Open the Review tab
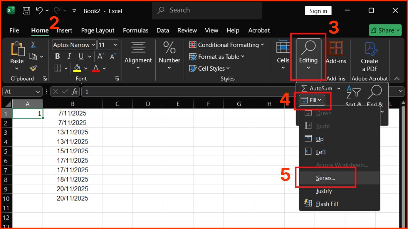The width and height of the screenshot is (408, 229). [x=187, y=30]
